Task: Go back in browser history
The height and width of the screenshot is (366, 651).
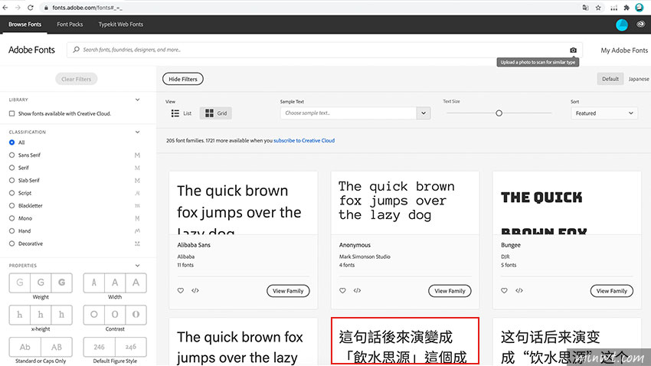Action: click(5, 8)
